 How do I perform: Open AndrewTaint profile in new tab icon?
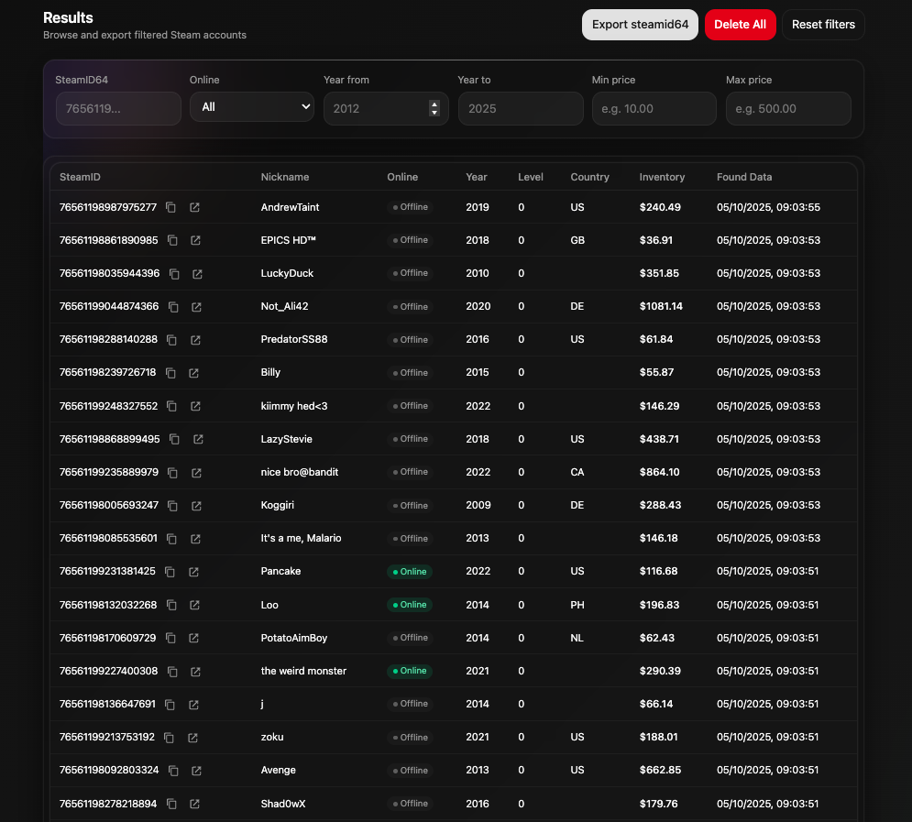(194, 207)
